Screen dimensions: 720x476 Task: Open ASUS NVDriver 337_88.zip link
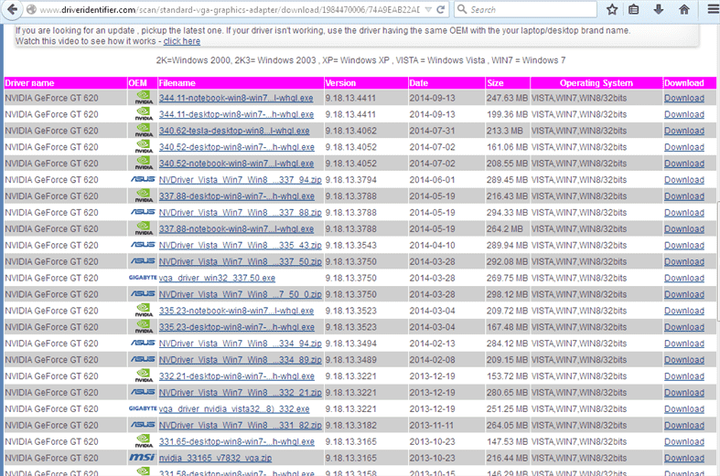(241, 213)
